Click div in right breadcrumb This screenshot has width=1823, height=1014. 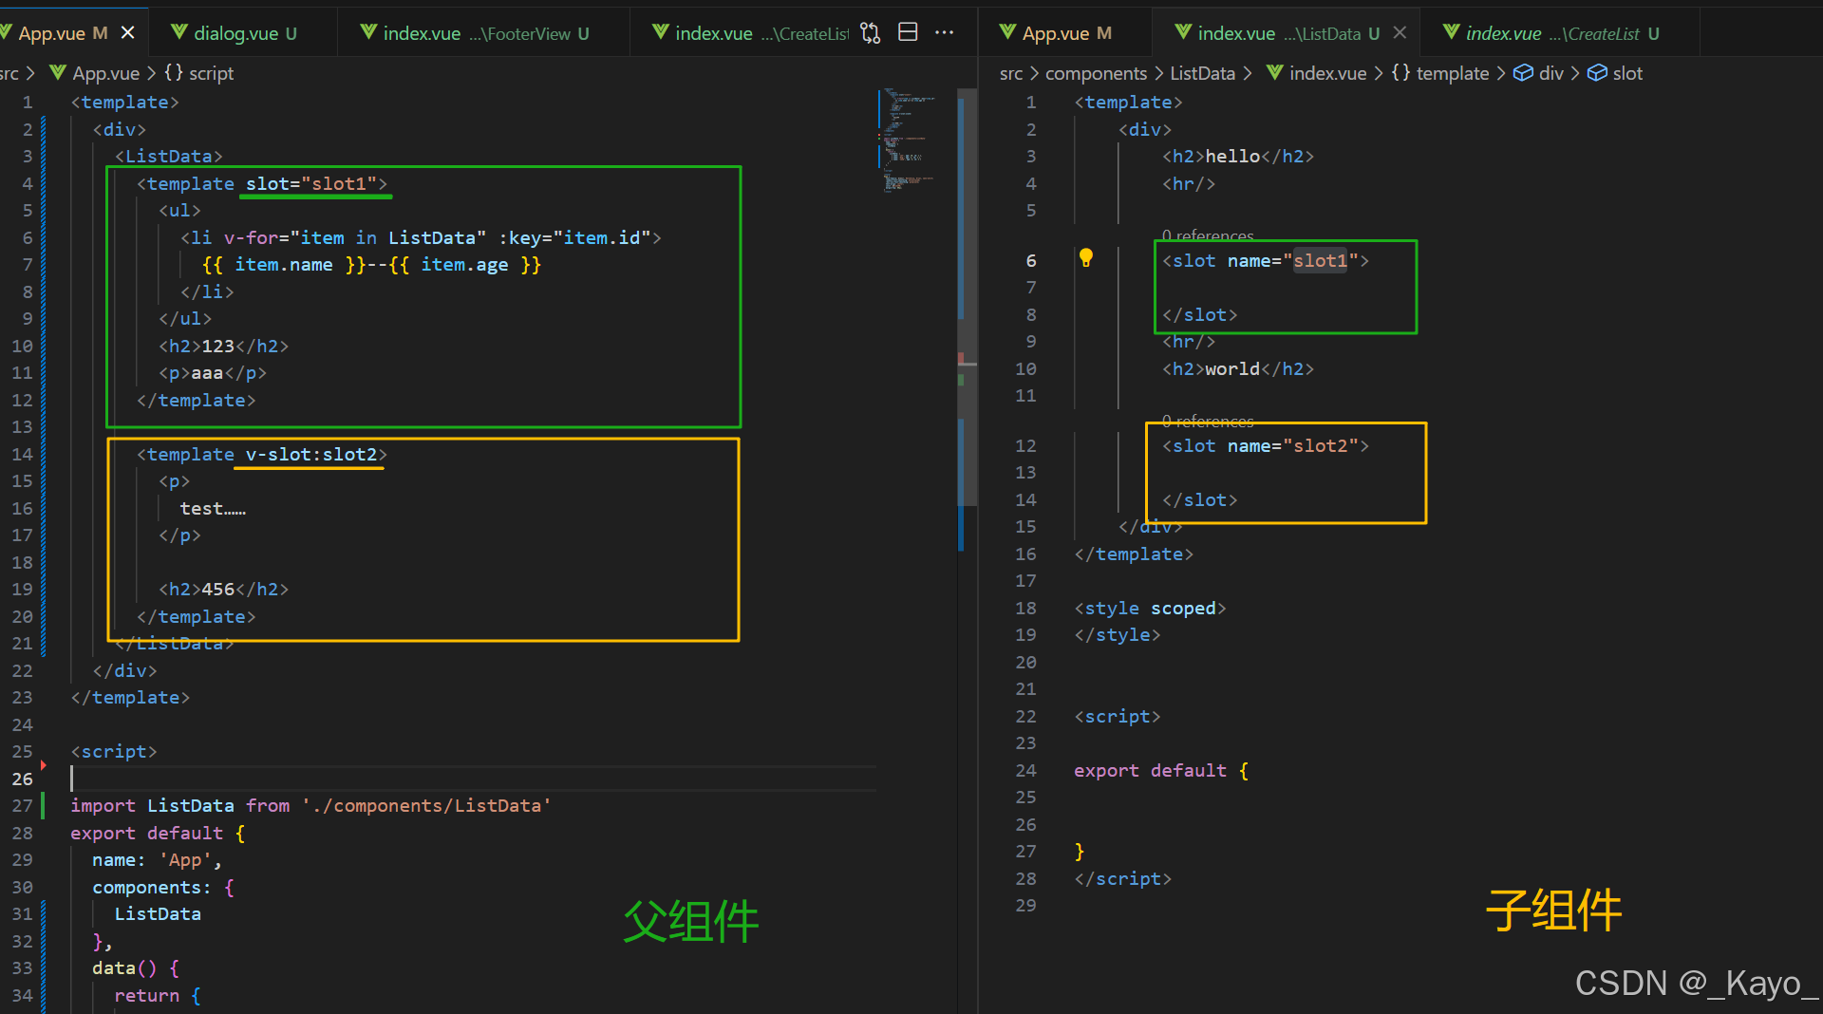click(x=1550, y=73)
